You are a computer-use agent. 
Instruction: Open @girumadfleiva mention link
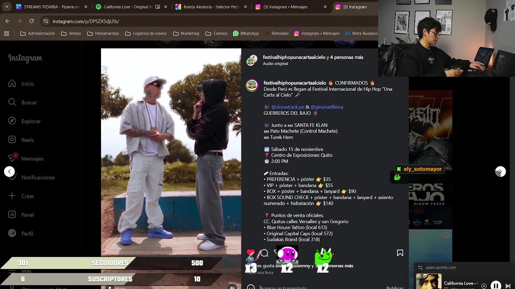(x=327, y=107)
